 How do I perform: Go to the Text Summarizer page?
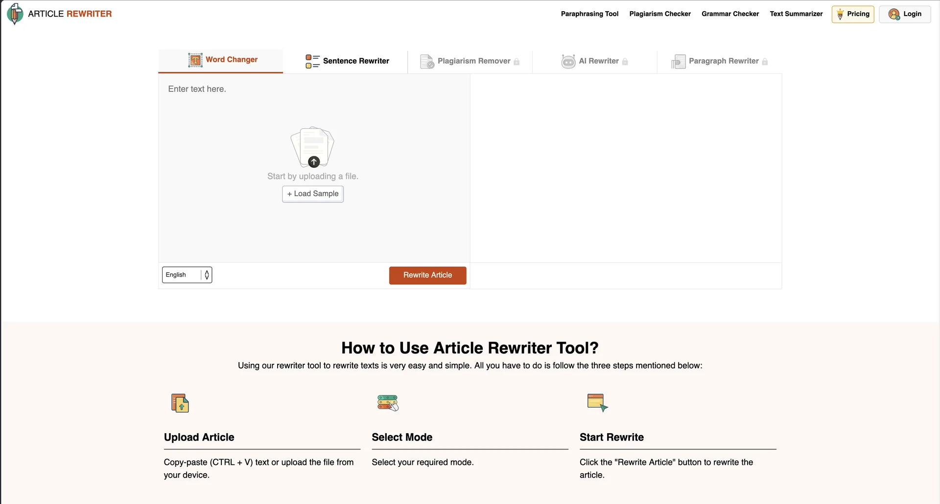click(x=796, y=14)
